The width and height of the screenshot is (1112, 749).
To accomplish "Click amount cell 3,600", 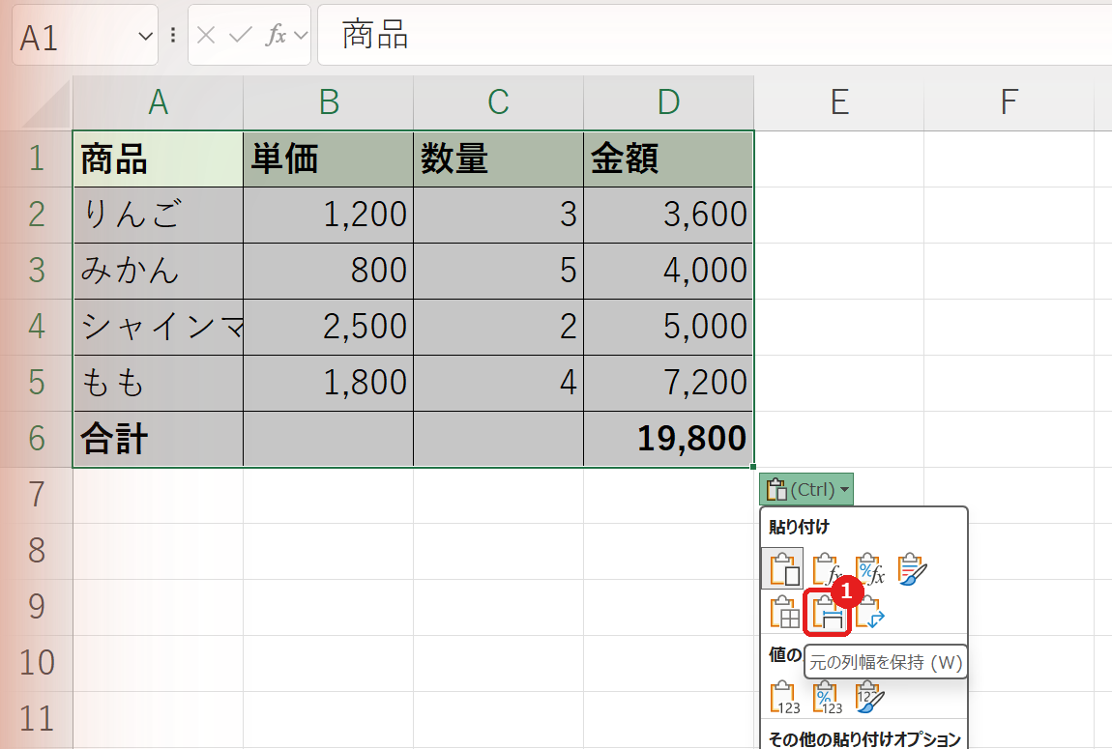I will (x=669, y=215).
